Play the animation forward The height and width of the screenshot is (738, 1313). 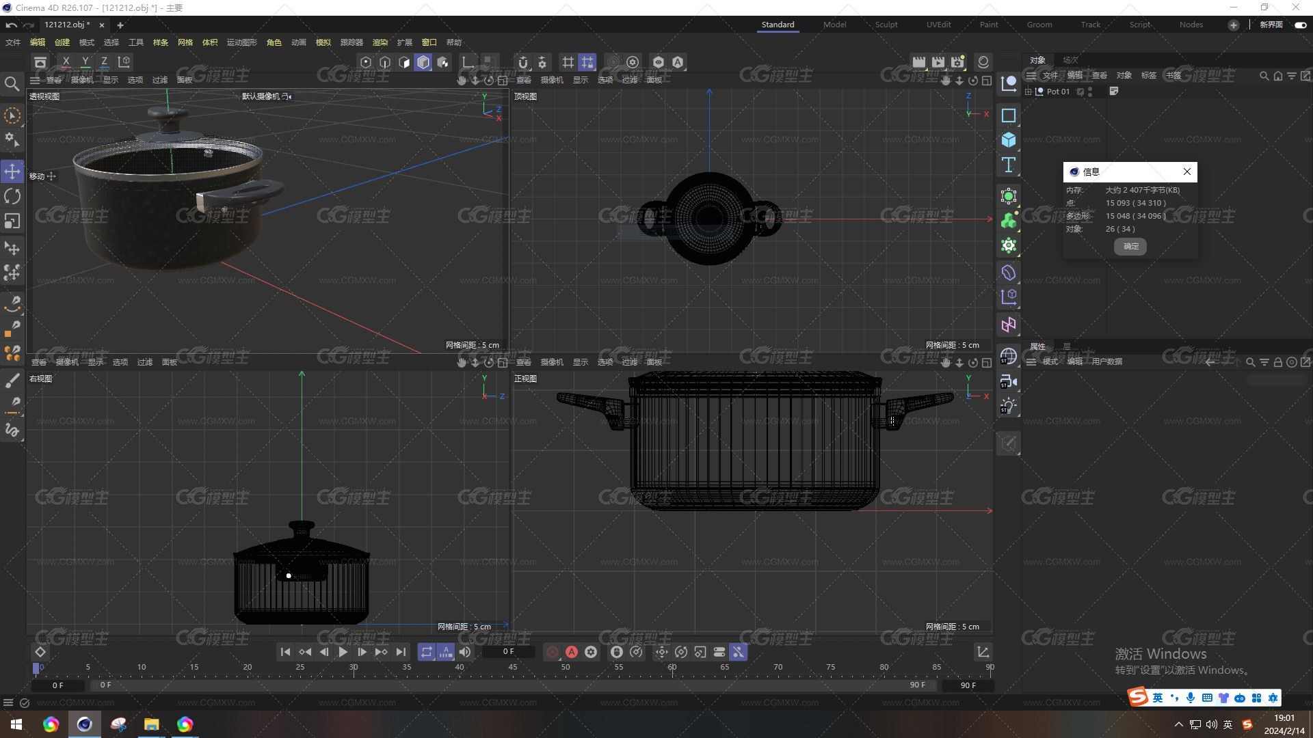pyautogui.click(x=343, y=652)
